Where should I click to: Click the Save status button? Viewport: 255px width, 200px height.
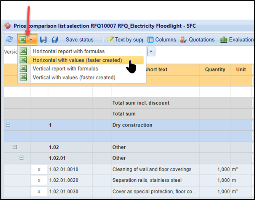[79, 40]
